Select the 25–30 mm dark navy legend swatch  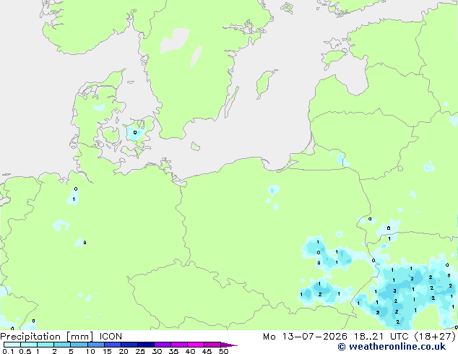[145, 345]
